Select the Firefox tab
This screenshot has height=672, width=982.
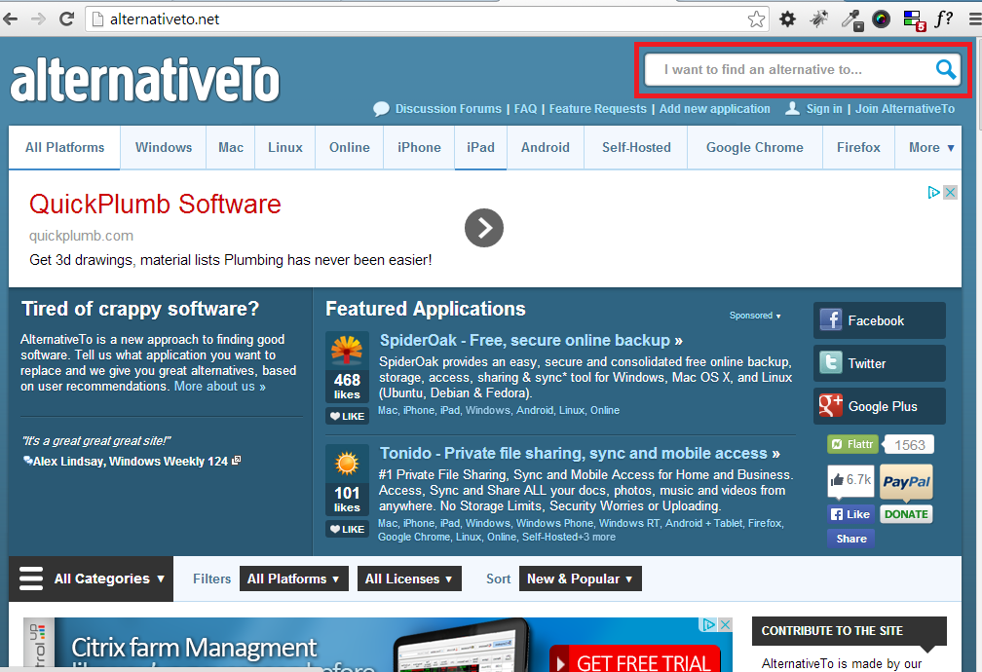click(x=858, y=148)
